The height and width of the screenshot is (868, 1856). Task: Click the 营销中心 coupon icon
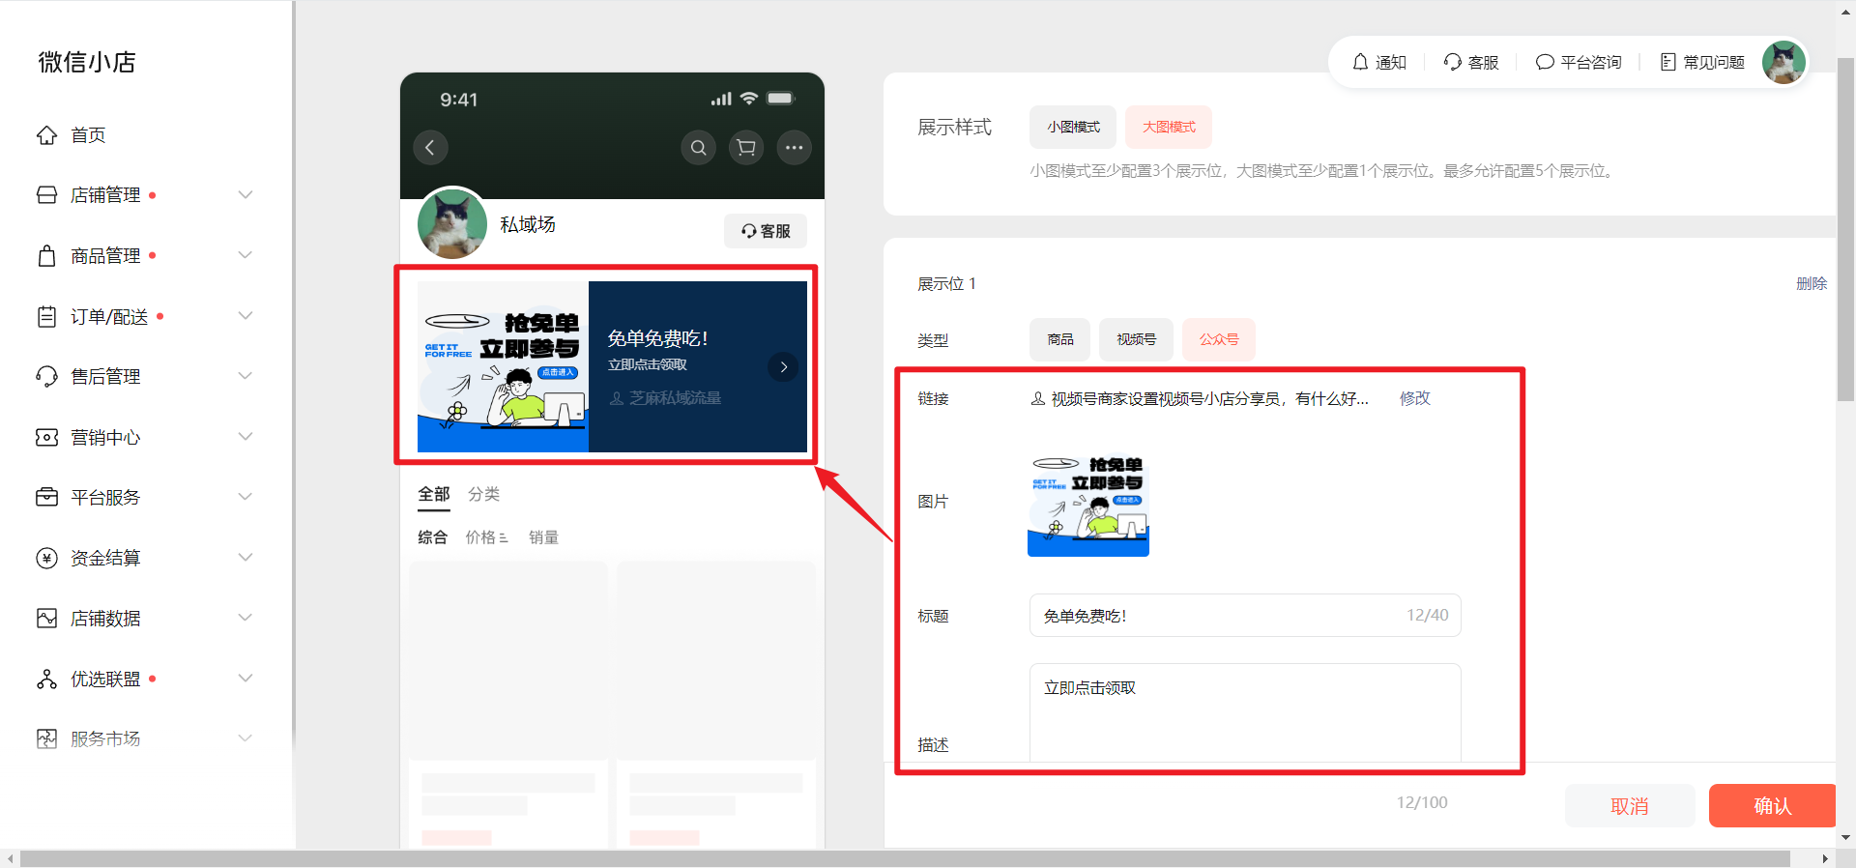[46, 437]
